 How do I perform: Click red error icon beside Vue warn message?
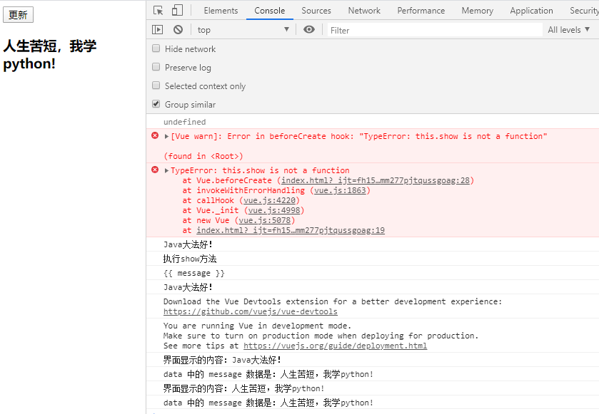155,136
